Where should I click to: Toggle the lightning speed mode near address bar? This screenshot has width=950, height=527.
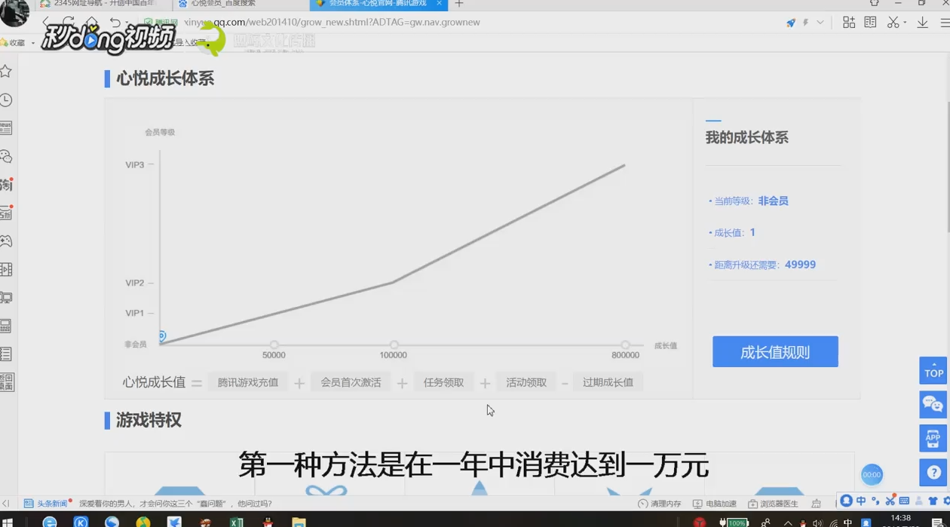point(806,22)
